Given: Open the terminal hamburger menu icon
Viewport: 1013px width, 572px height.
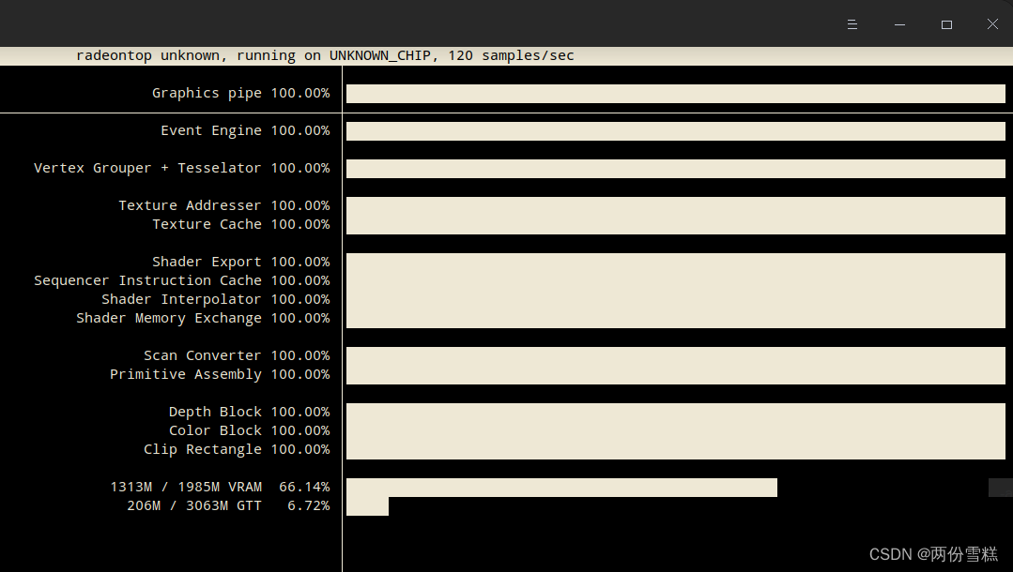Looking at the screenshot, I should click(x=852, y=24).
